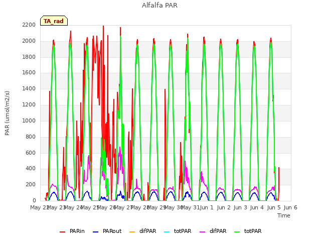Click the Jun 5 x-axis date

pyautogui.click(x=274, y=207)
